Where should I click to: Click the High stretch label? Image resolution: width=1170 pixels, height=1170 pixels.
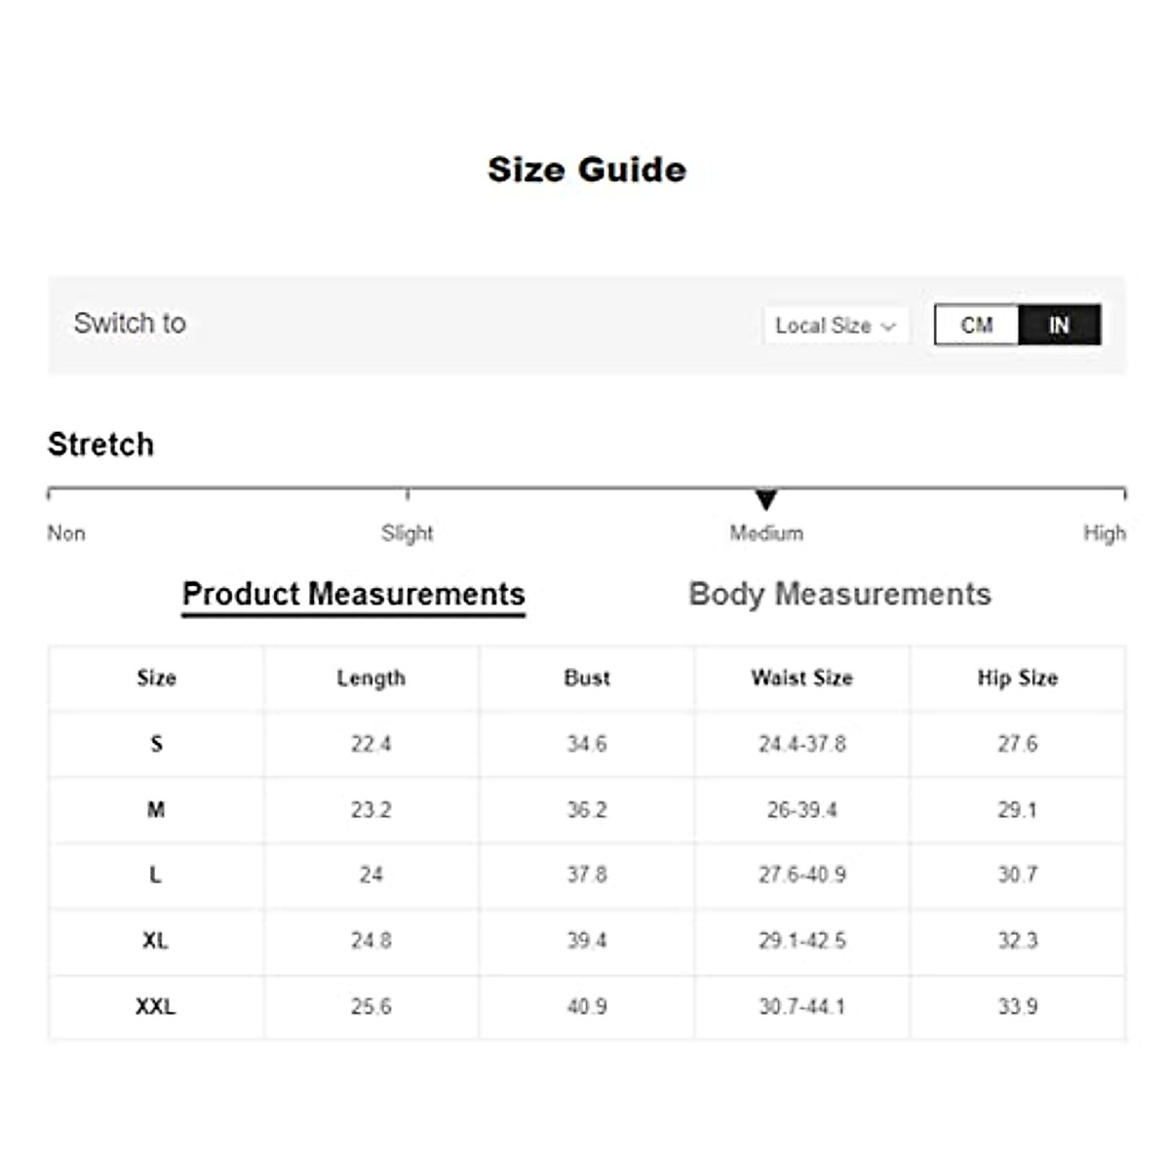(x=1104, y=533)
